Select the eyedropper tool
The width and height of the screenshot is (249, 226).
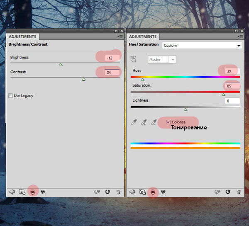point(134,122)
